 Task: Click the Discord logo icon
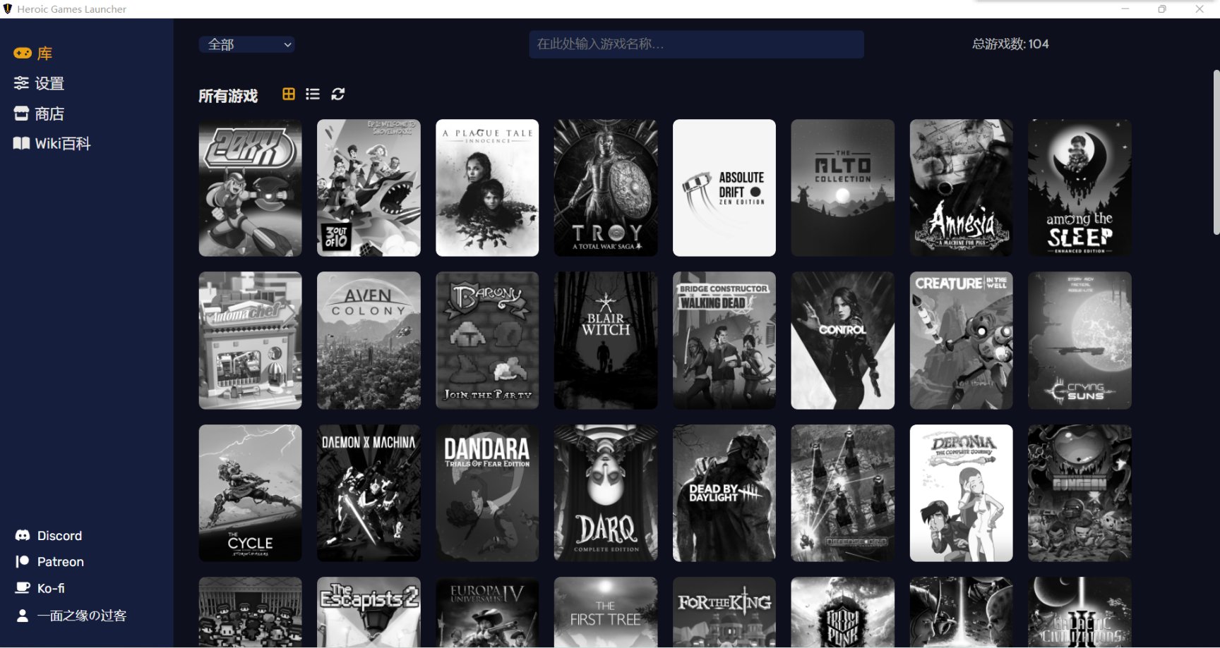pos(23,536)
